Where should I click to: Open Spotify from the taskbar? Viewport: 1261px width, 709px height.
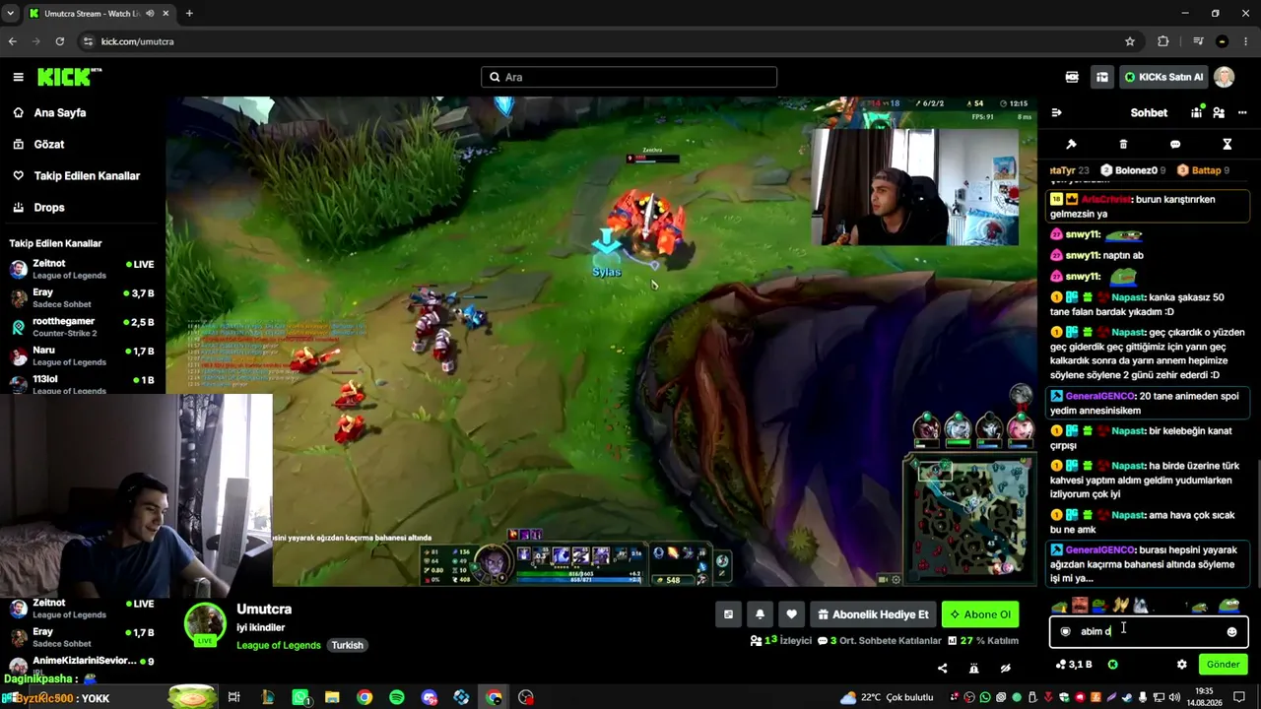click(397, 697)
